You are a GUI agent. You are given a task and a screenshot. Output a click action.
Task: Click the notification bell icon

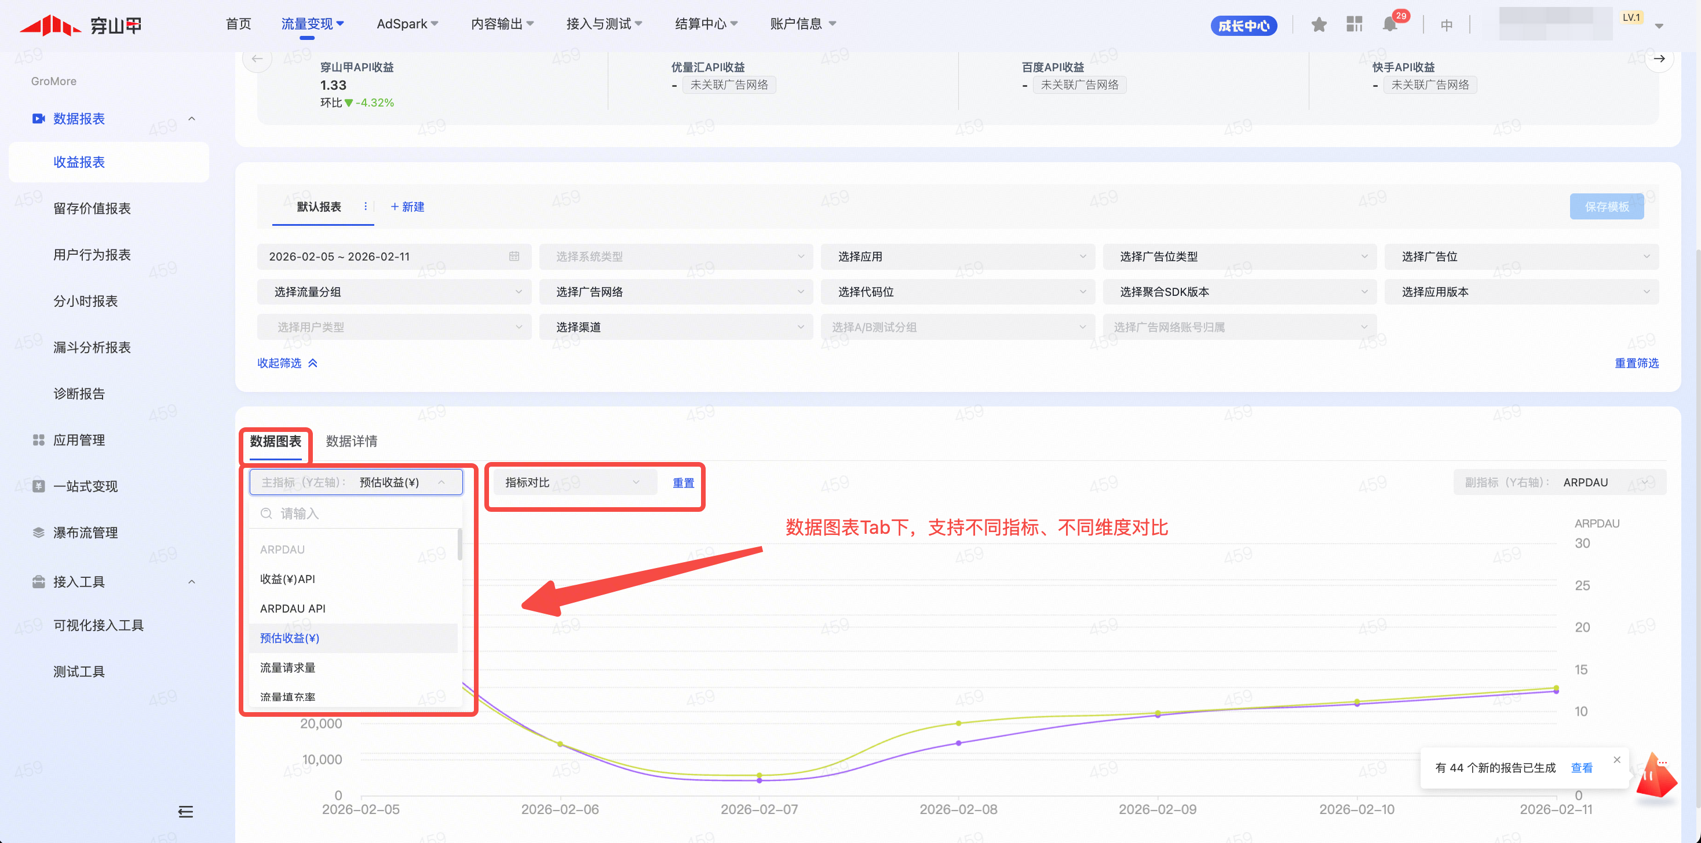1389,25
